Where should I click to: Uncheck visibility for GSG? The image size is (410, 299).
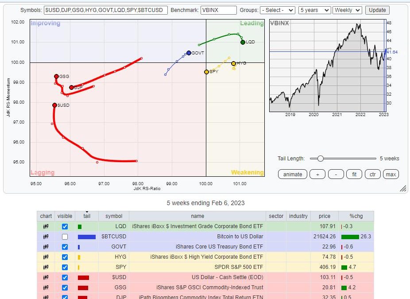click(65, 288)
